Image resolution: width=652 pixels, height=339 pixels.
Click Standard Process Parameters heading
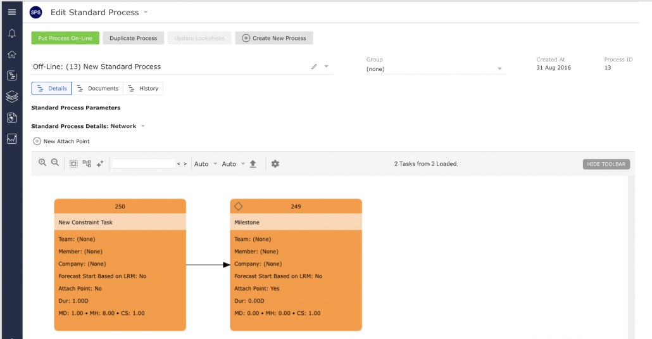tap(76, 108)
